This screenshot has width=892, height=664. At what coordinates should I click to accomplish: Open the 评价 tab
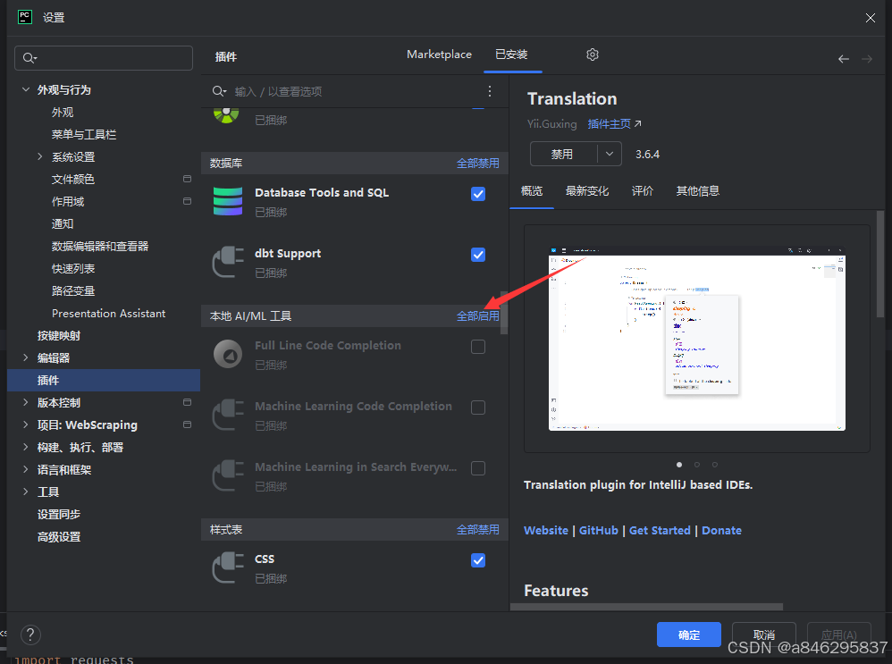pyautogui.click(x=643, y=190)
